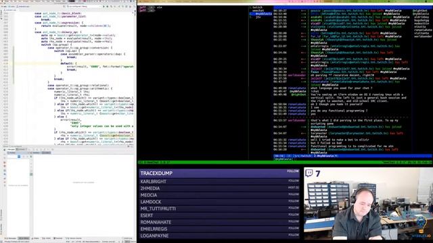Click the HOST label on 2HMEDIA row

(293, 188)
